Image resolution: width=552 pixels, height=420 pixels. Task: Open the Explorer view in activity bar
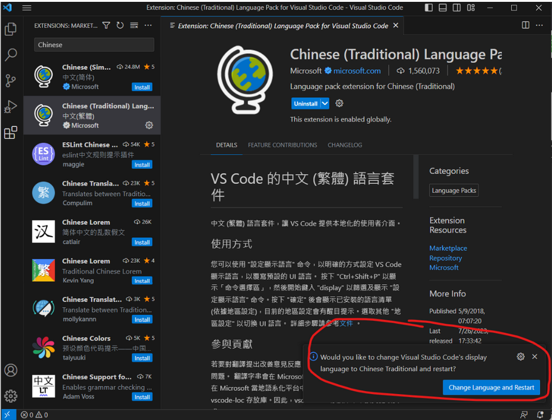(x=10, y=29)
